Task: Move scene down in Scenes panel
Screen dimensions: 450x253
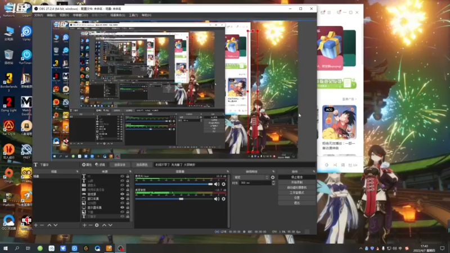Action: point(55,225)
